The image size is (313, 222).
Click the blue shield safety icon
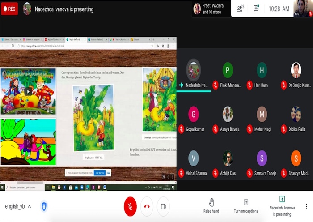coord(44,206)
